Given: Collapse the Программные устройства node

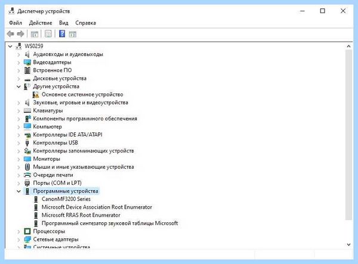Looking at the screenshot, I should 18,191.
